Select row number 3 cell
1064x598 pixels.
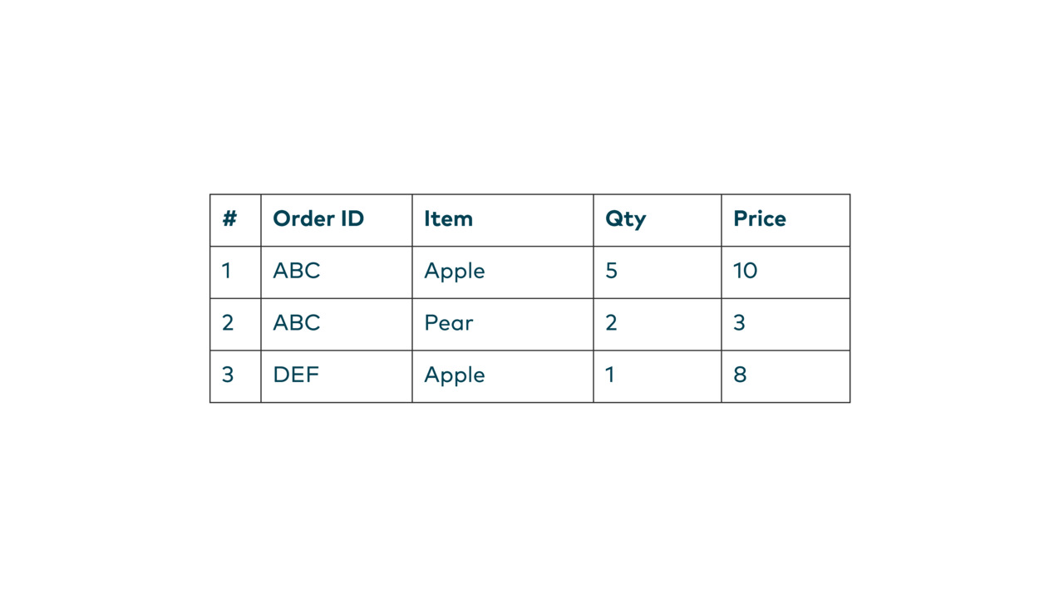tap(235, 376)
